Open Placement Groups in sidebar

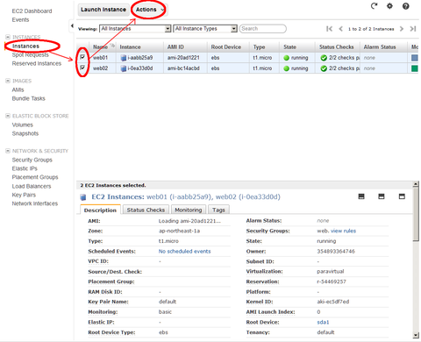tap(35, 177)
